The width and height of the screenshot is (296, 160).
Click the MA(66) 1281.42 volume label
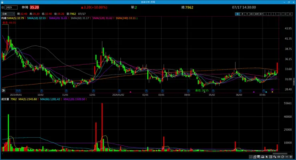coord(50,99)
